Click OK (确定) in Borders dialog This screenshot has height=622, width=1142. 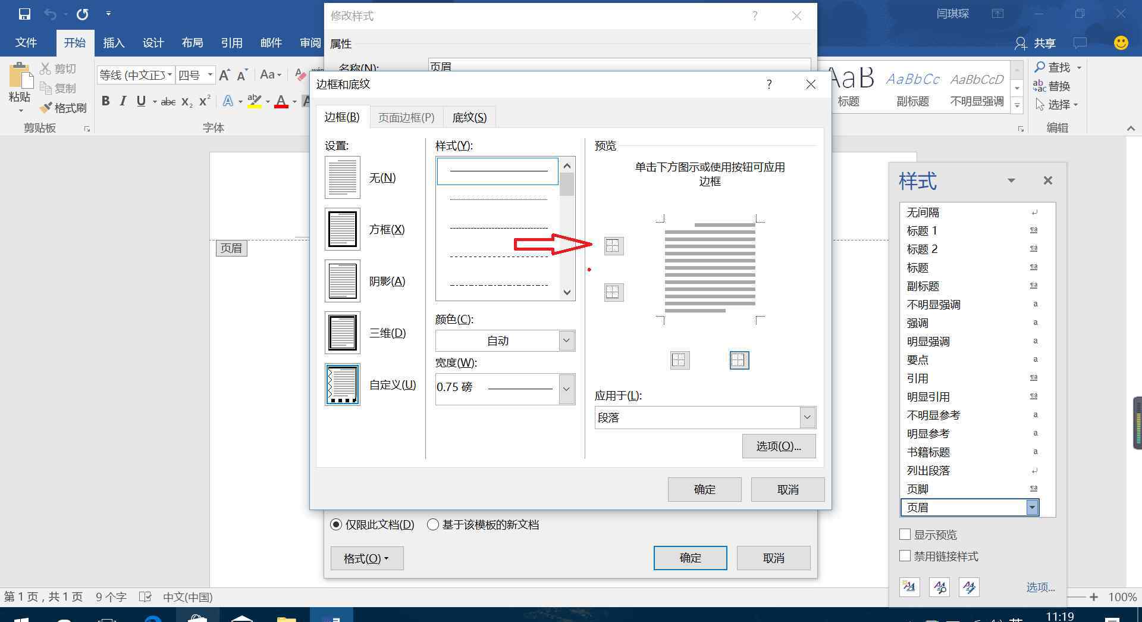(705, 489)
